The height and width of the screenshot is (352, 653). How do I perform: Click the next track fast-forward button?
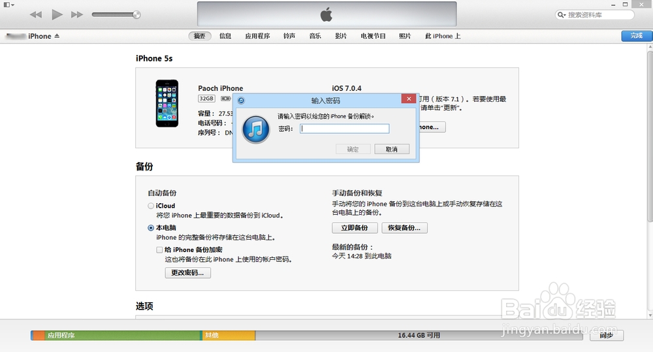point(76,14)
